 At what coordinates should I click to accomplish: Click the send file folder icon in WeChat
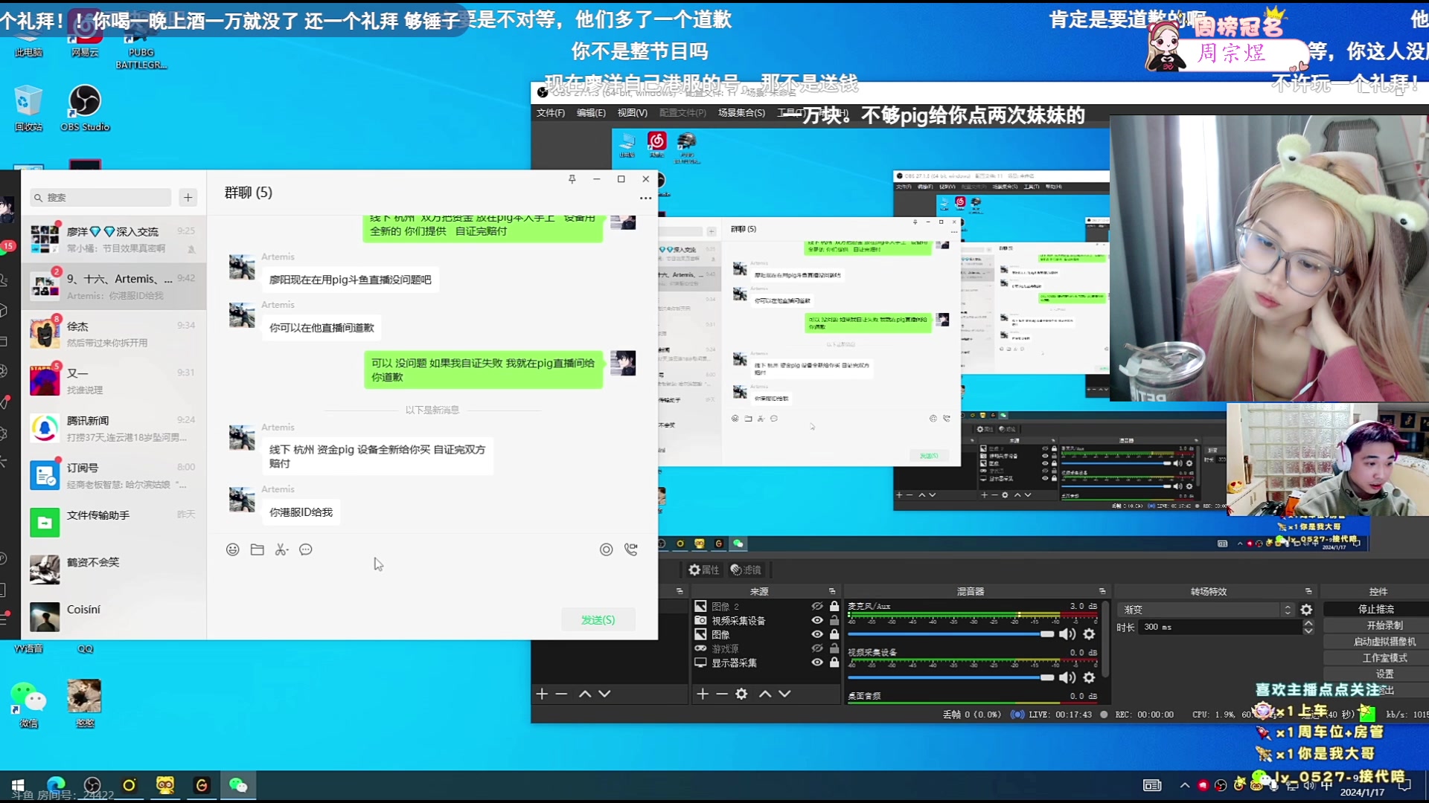click(x=258, y=549)
